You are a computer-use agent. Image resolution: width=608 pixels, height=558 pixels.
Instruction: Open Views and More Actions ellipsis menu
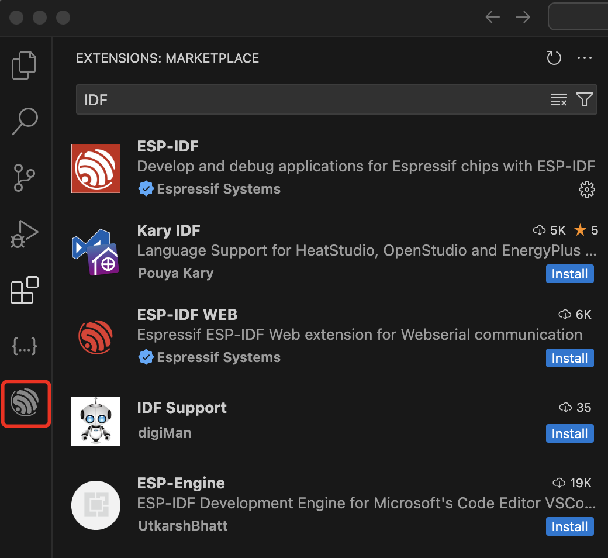(x=585, y=58)
